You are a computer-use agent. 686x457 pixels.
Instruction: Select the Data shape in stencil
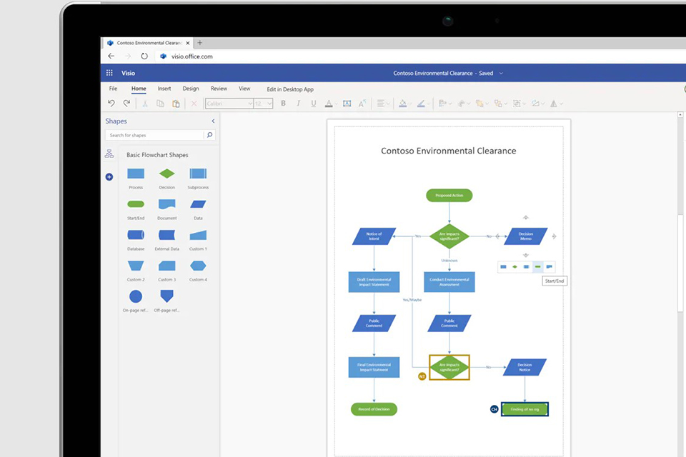pyautogui.click(x=198, y=204)
